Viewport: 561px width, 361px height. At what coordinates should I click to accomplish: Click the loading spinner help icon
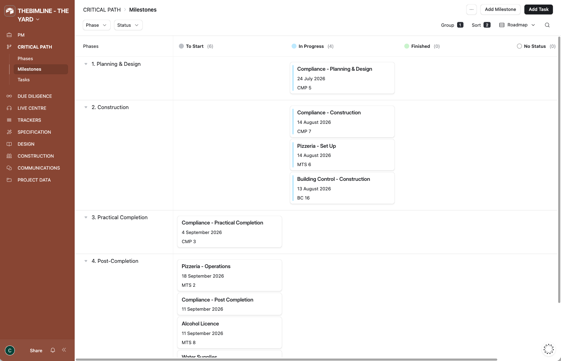click(x=549, y=349)
